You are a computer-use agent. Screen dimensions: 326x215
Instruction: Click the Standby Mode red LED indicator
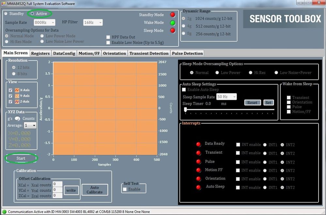coord(173,15)
